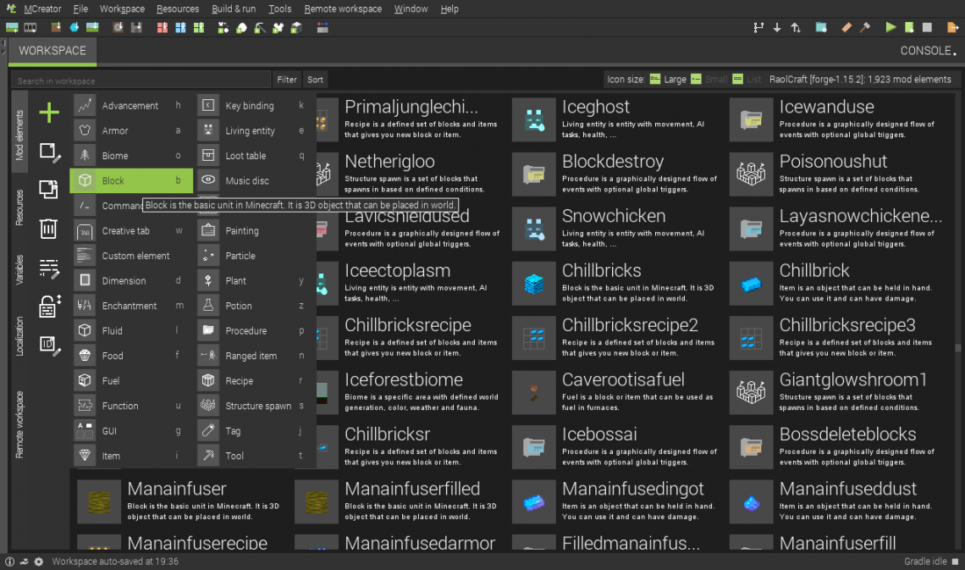Open the Sort dropdown
The width and height of the screenshot is (965, 570).
click(x=315, y=80)
